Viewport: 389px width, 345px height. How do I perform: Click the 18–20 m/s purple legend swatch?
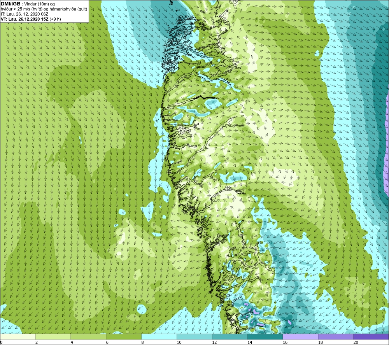[x=336, y=336]
